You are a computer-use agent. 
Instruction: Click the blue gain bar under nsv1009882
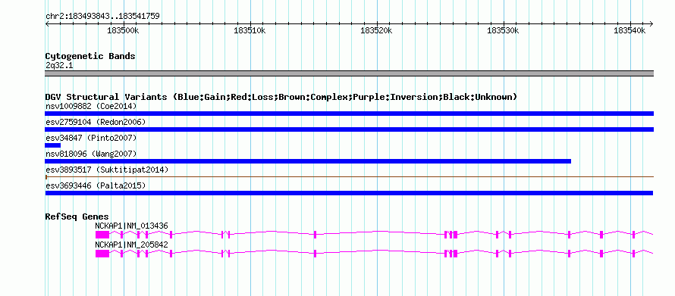(x=349, y=114)
